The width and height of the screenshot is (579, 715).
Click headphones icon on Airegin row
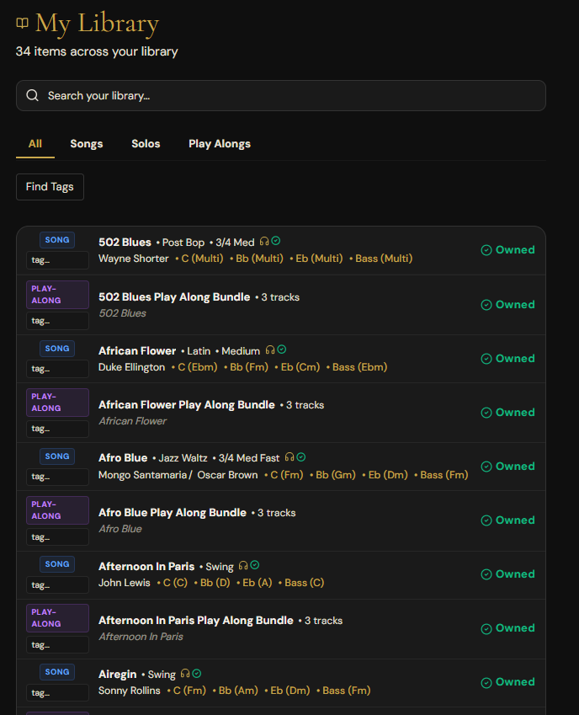coord(185,674)
